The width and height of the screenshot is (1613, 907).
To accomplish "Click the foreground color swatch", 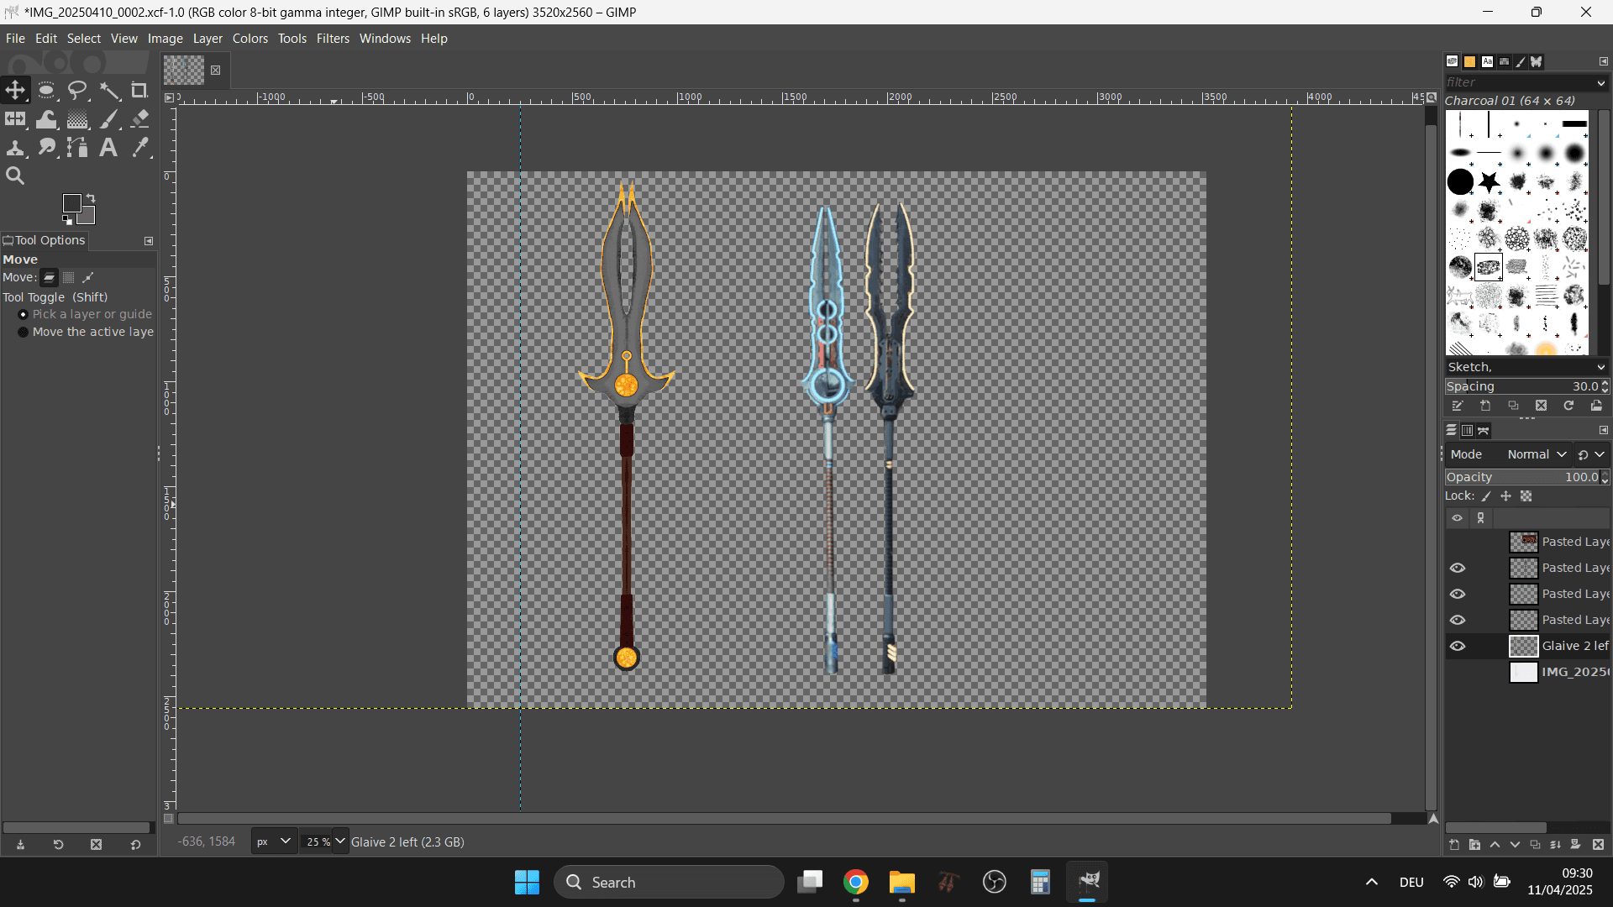I will [x=71, y=203].
